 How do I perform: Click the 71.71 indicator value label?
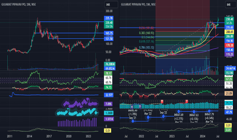pyautogui.click(x=229, y=103)
